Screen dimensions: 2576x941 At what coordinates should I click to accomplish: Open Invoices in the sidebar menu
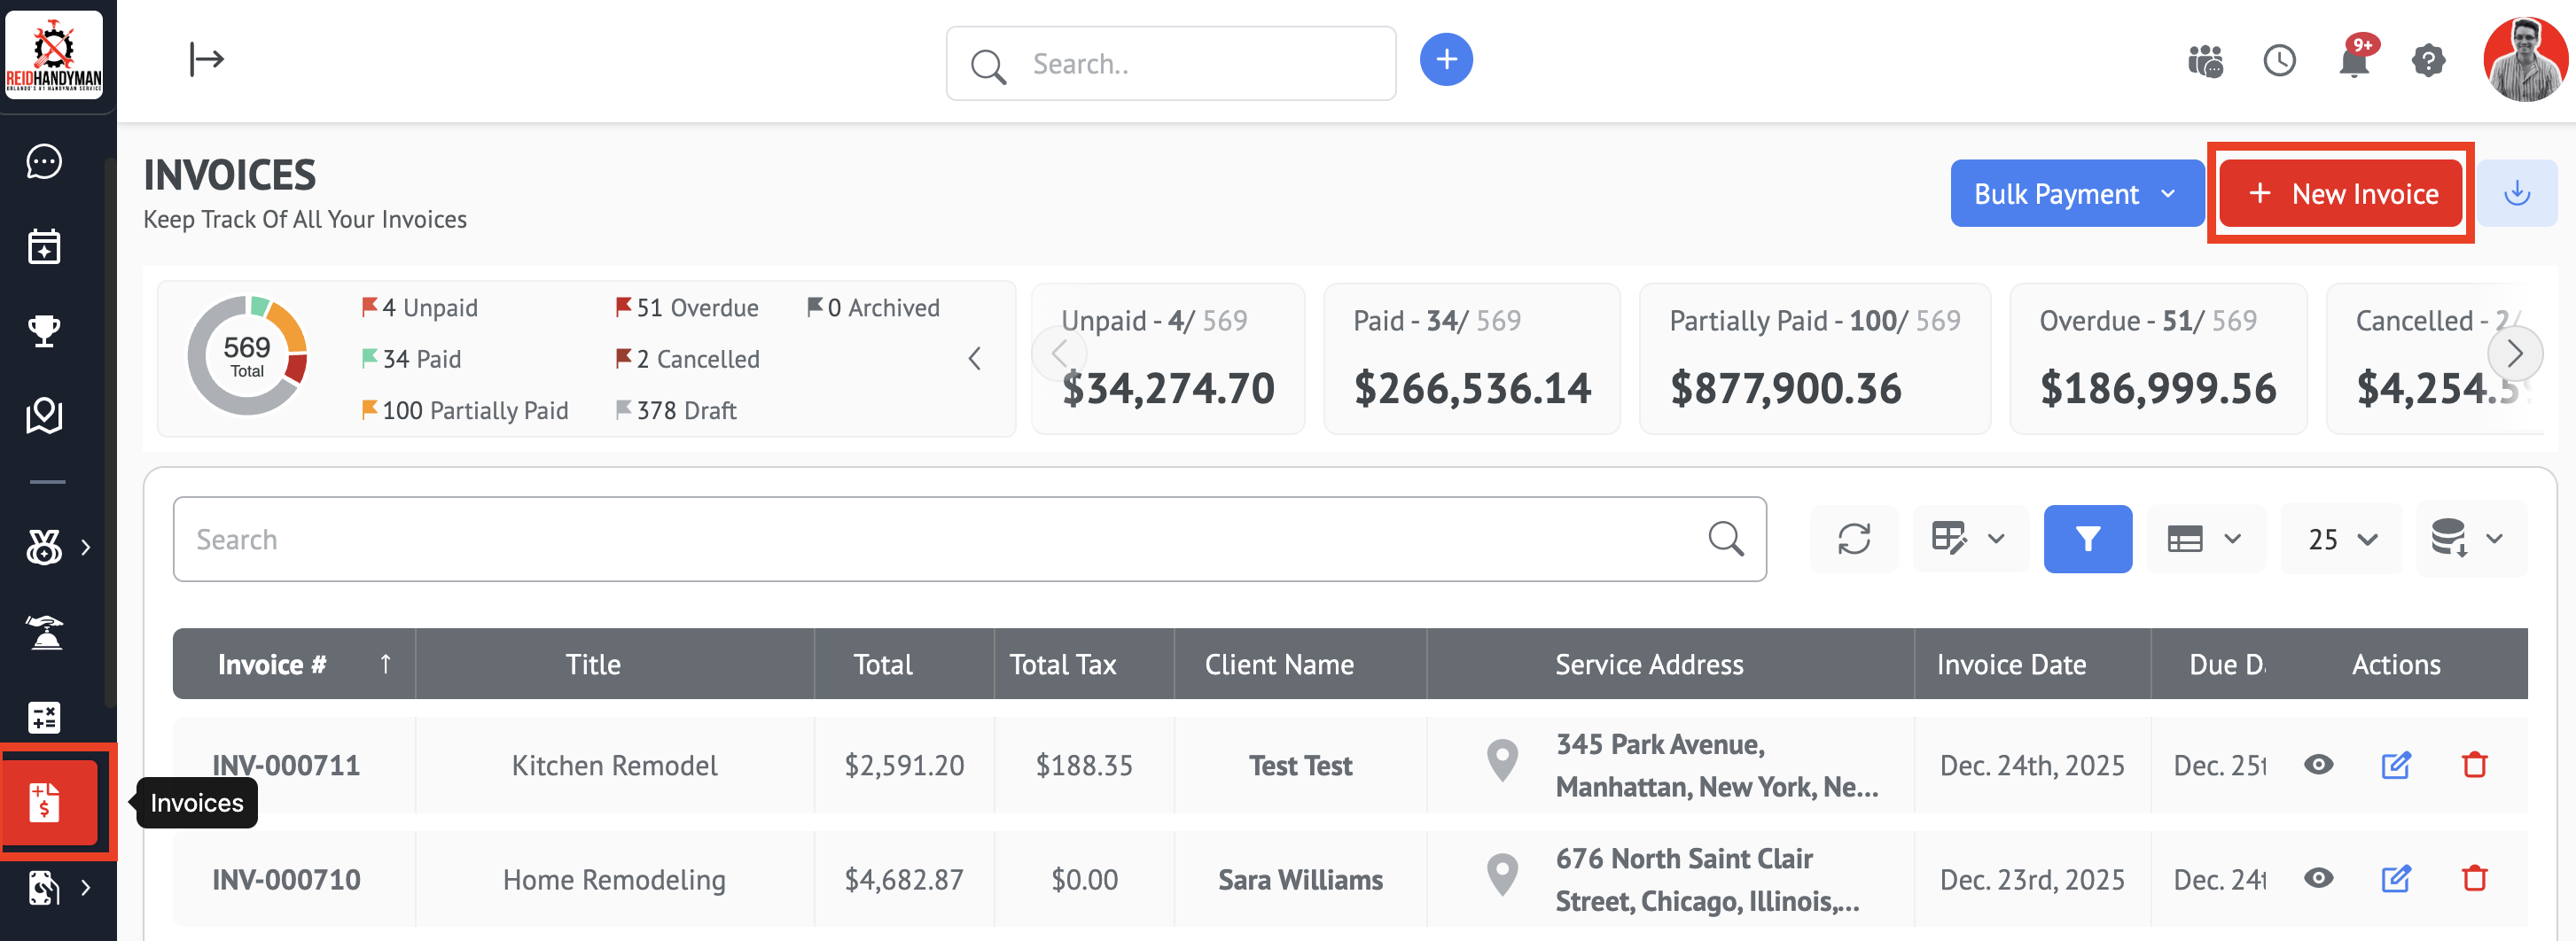(x=46, y=802)
